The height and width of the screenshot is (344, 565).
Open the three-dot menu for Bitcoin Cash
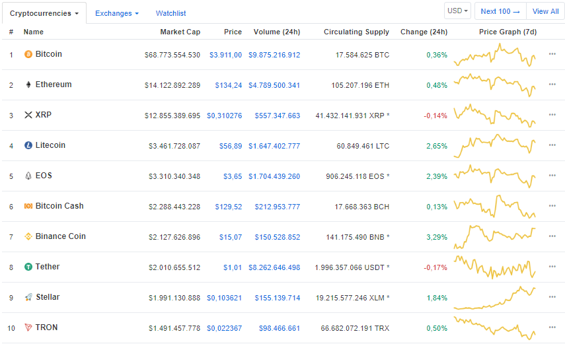[x=552, y=206]
